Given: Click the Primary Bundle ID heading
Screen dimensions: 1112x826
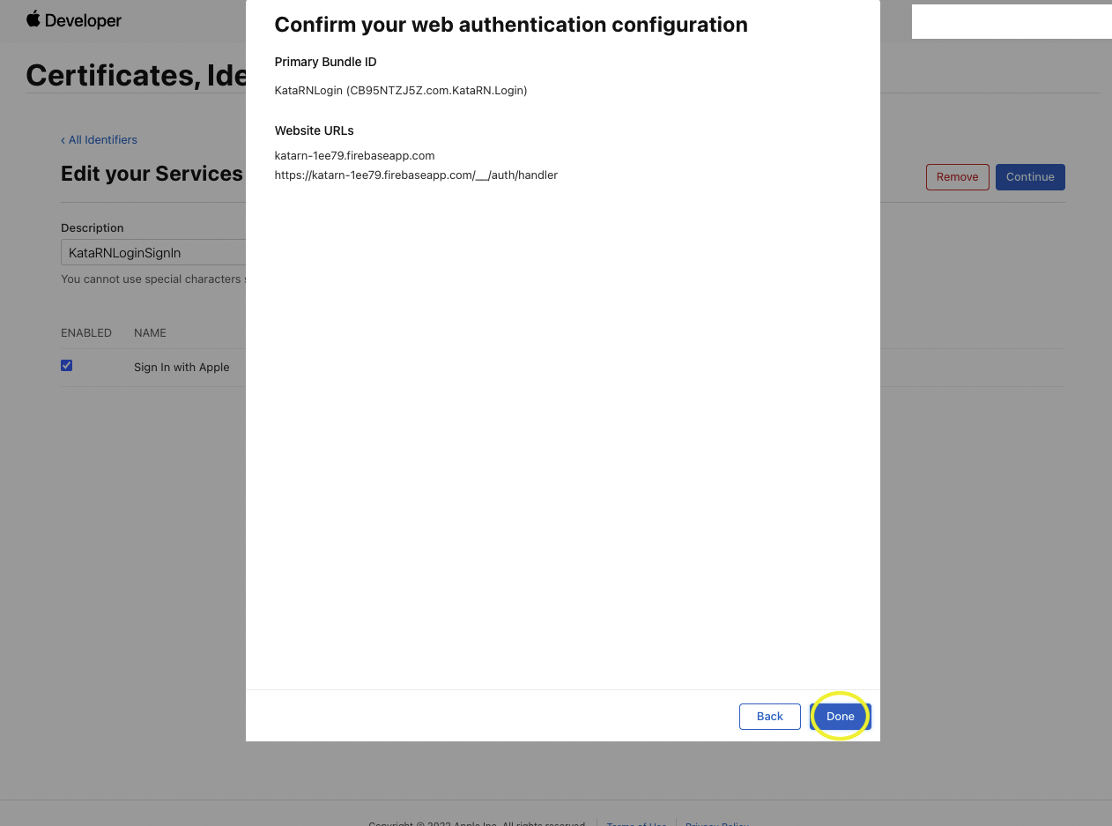Looking at the screenshot, I should click(326, 63).
